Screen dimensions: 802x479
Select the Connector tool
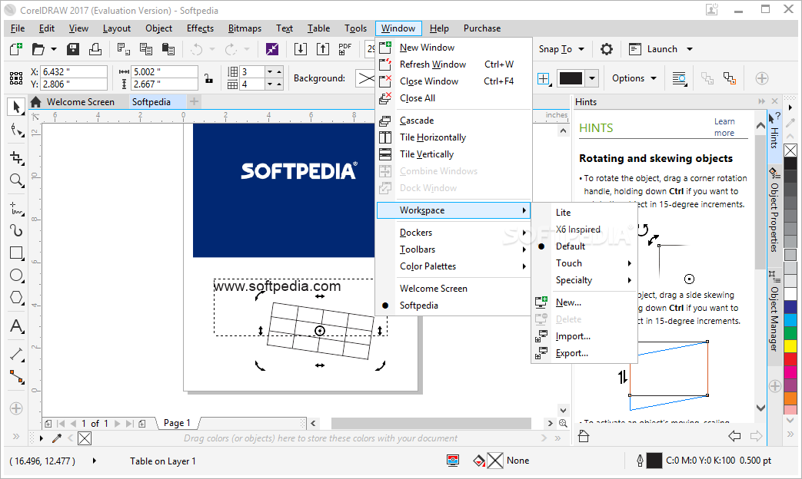(16, 377)
